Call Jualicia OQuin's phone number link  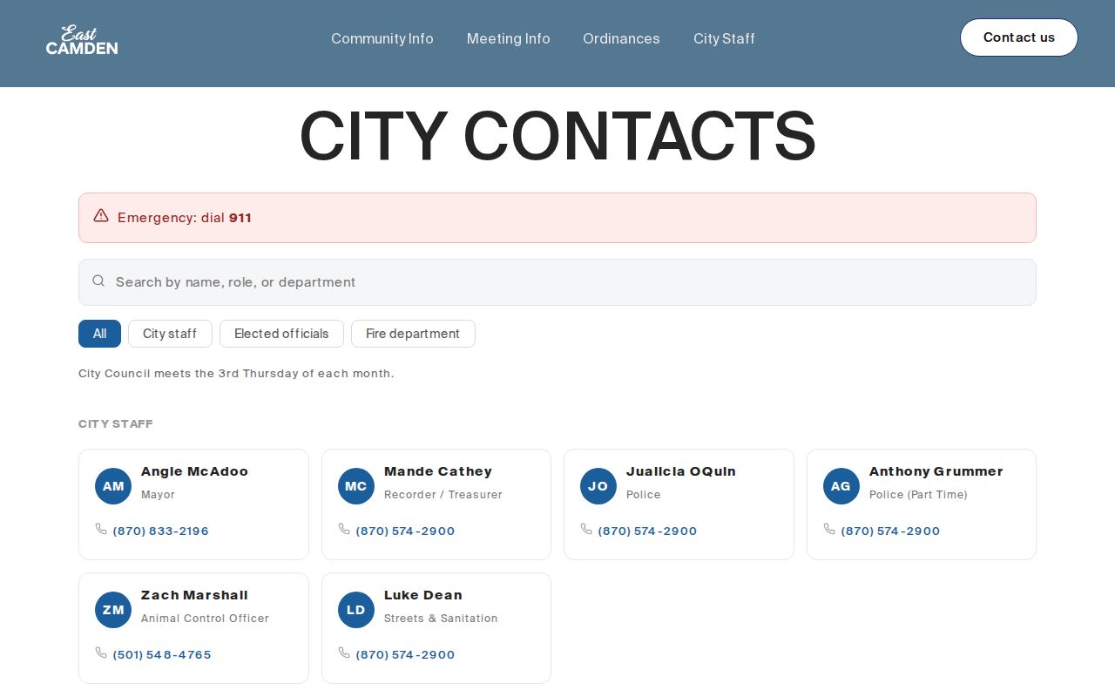[647, 531]
